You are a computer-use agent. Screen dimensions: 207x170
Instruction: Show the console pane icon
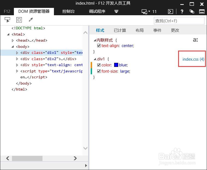[x=171, y=12]
